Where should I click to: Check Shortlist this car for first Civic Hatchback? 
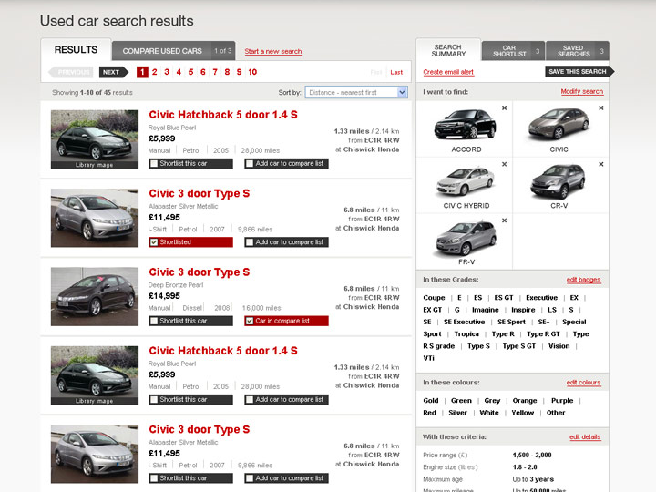pos(154,164)
